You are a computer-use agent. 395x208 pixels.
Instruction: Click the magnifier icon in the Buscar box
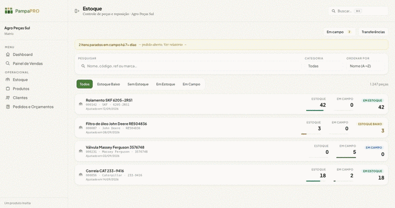coord(334,11)
